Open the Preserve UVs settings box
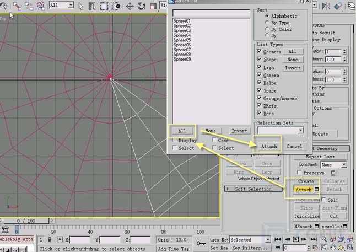The image size is (356, 252). tap(333, 173)
